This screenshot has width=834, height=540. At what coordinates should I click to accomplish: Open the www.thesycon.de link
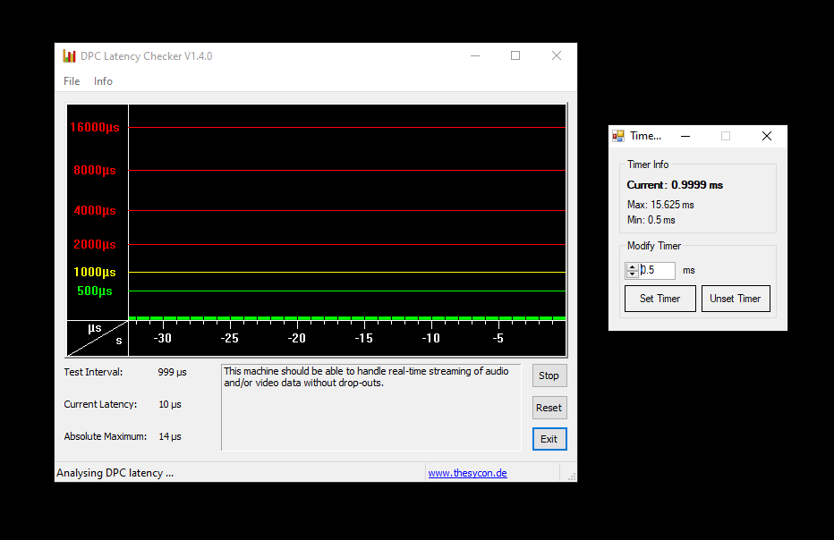click(467, 473)
